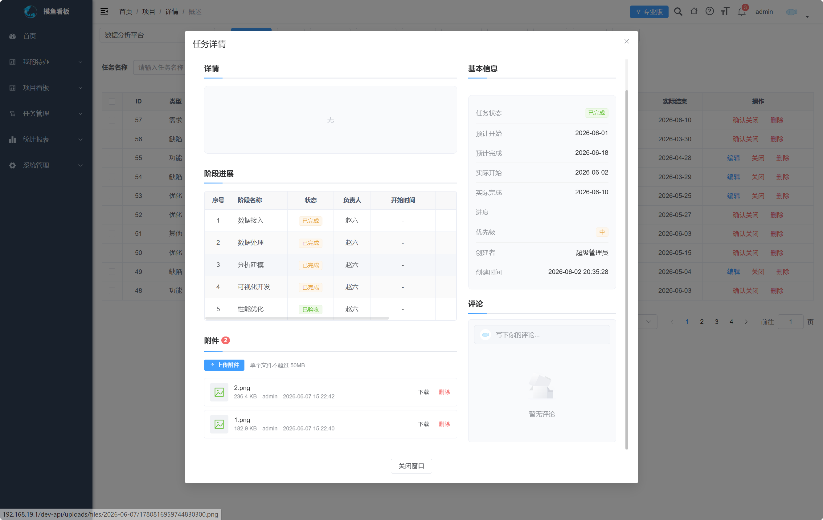
Task: Focus the 任务名称 search input
Action: point(160,67)
